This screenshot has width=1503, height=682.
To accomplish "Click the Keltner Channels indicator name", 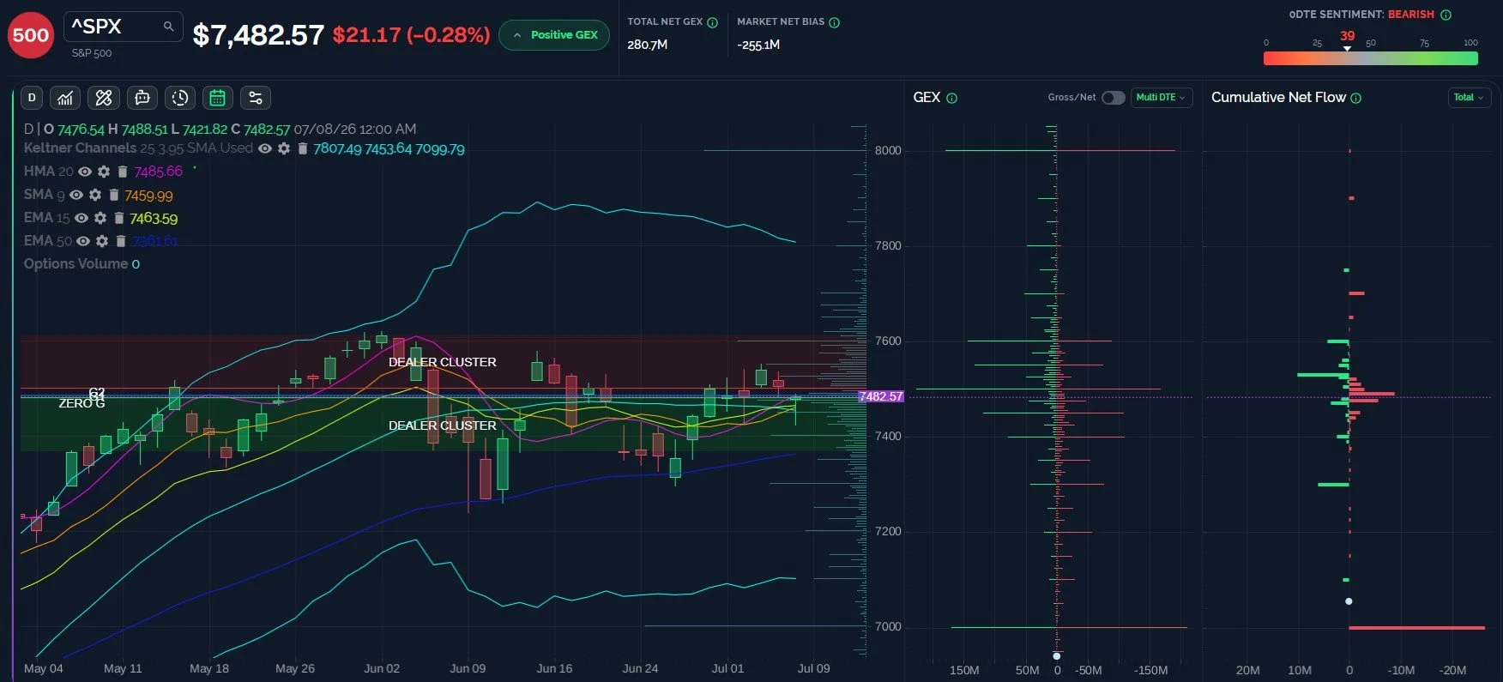I will point(80,148).
